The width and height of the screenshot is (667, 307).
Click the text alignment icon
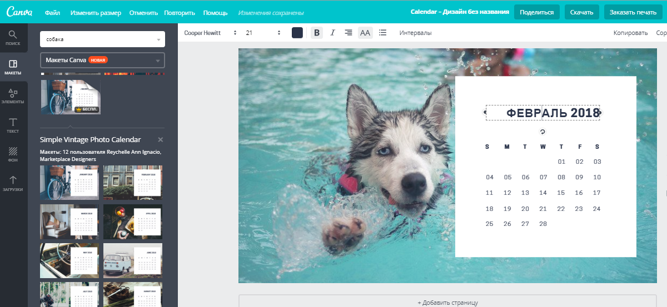349,33
